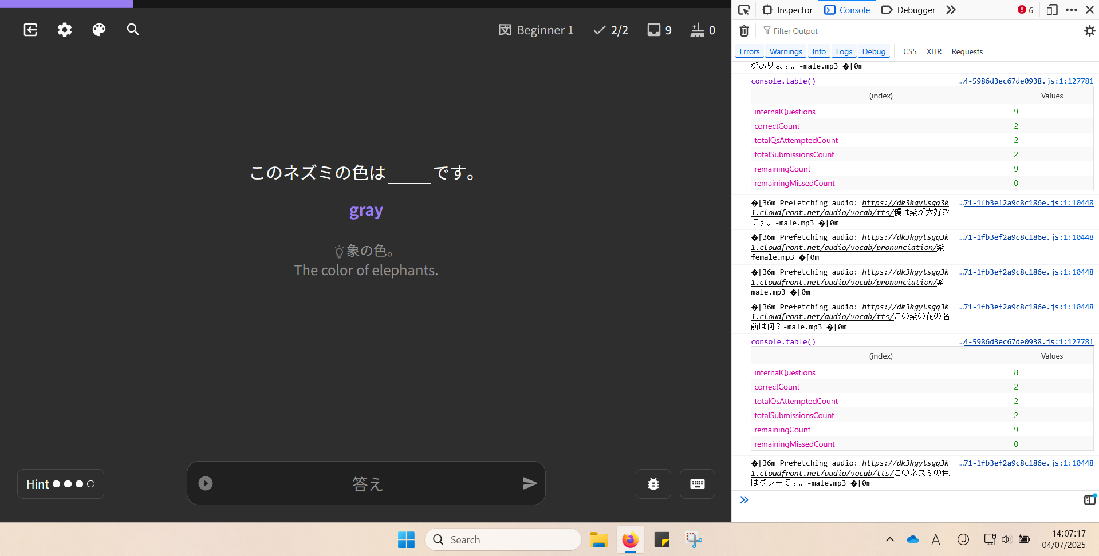The width and height of the screenshot is (1099, 556).
Task: Submit the answer with the send arrow
Action: pos(530,483)
